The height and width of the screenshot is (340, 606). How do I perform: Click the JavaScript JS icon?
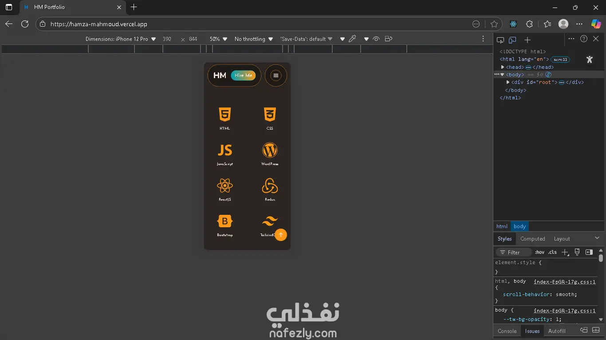click(225, 150)
